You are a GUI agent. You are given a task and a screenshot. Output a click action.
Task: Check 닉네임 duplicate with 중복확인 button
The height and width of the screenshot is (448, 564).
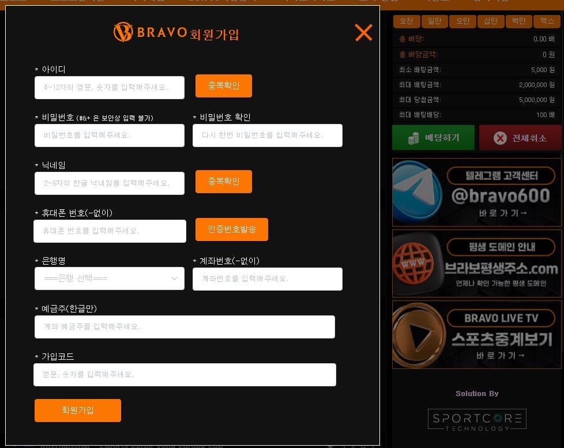pos(223,181)
